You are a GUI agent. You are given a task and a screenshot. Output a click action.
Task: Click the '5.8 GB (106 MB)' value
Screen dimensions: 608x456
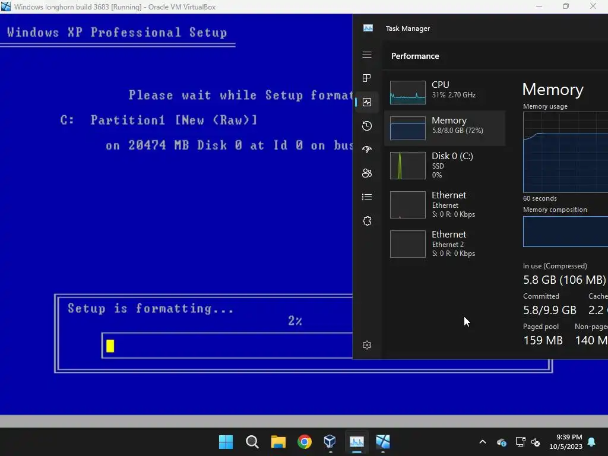point(564,280)
